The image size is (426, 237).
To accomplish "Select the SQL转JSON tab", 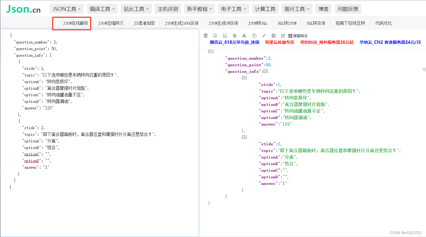I will pyautogui.click(x=287, y=23).
